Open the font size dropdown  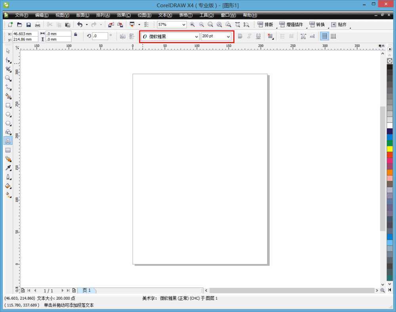(228, 37)
